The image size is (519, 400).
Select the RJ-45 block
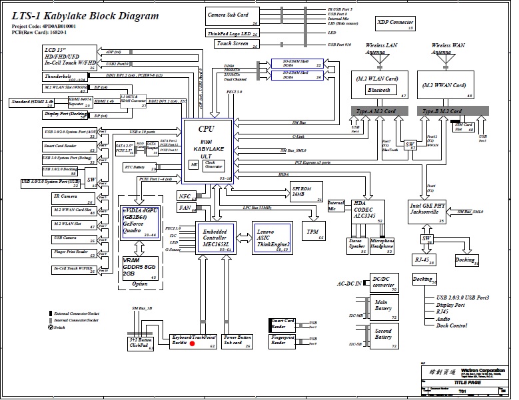click(424, 260)
